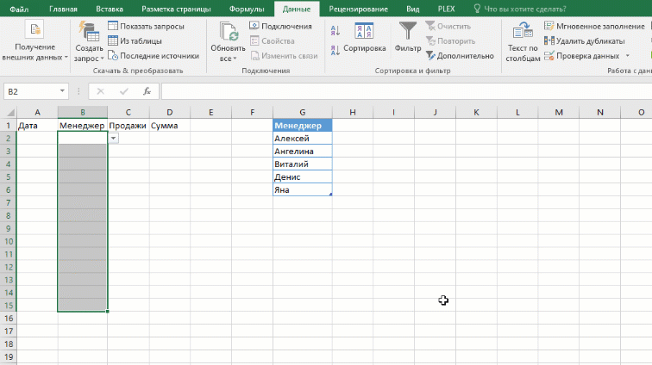Image resolution: width=652 pixels, height=365 pixels.
Task: Select column G header
Action: pyautogui.click(x=303, y=112)
